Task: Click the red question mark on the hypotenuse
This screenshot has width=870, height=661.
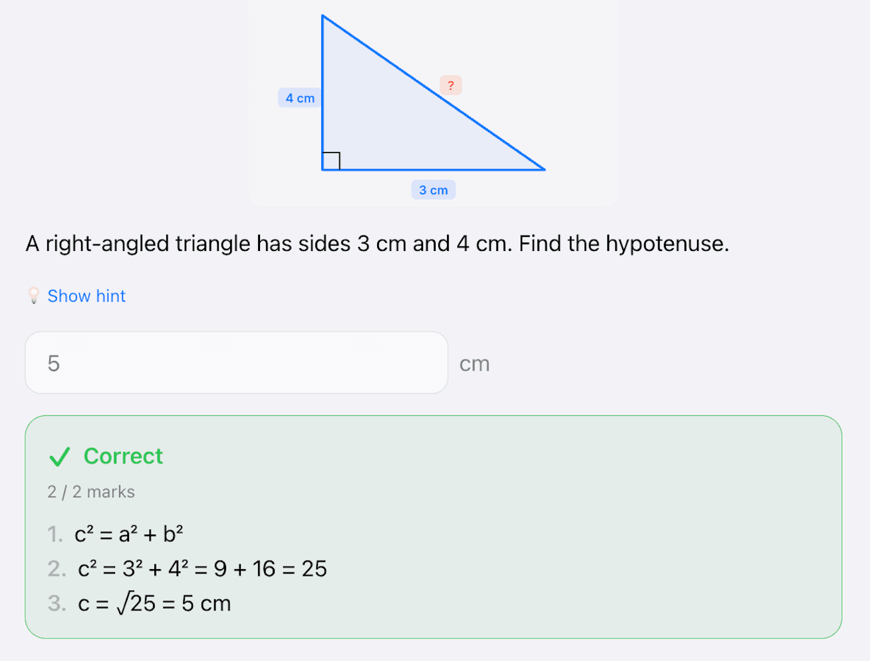Action: [451, 85]
